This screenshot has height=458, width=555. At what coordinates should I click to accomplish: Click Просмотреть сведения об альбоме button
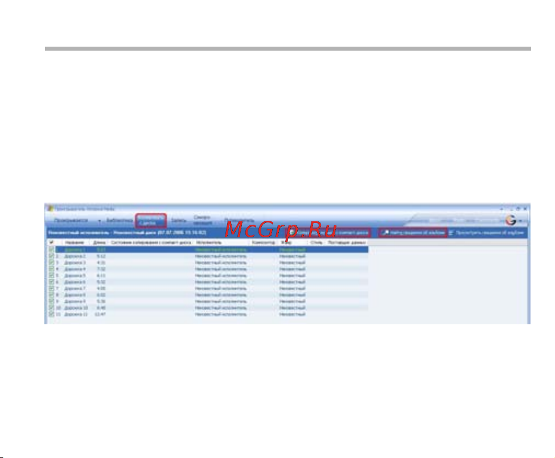[486, 233]
